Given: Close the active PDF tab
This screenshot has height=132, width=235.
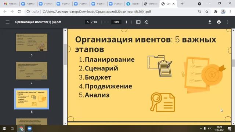Looking at the screenshot, I should pos(174,4).
